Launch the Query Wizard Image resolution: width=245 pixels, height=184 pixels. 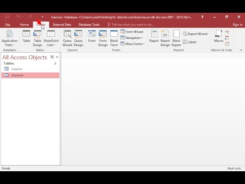67,38
